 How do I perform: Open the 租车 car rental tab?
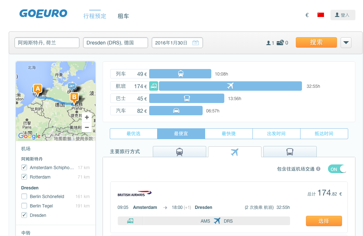123,16
